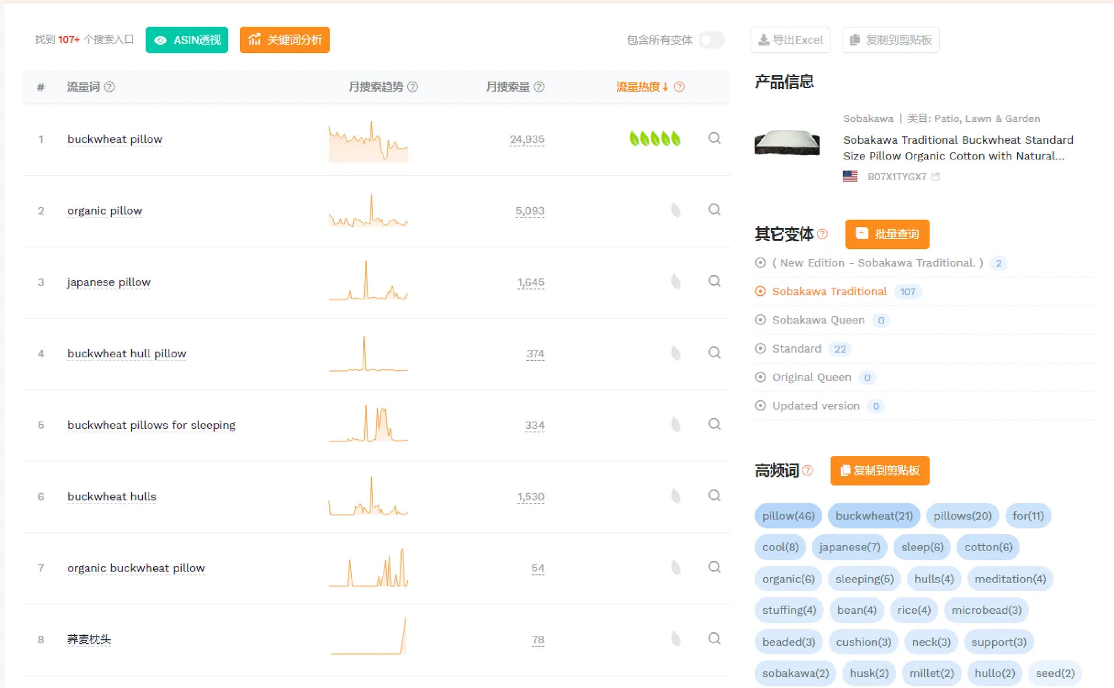
Task: Click monthly search volume 24,935
Action: tap(527, 139)
